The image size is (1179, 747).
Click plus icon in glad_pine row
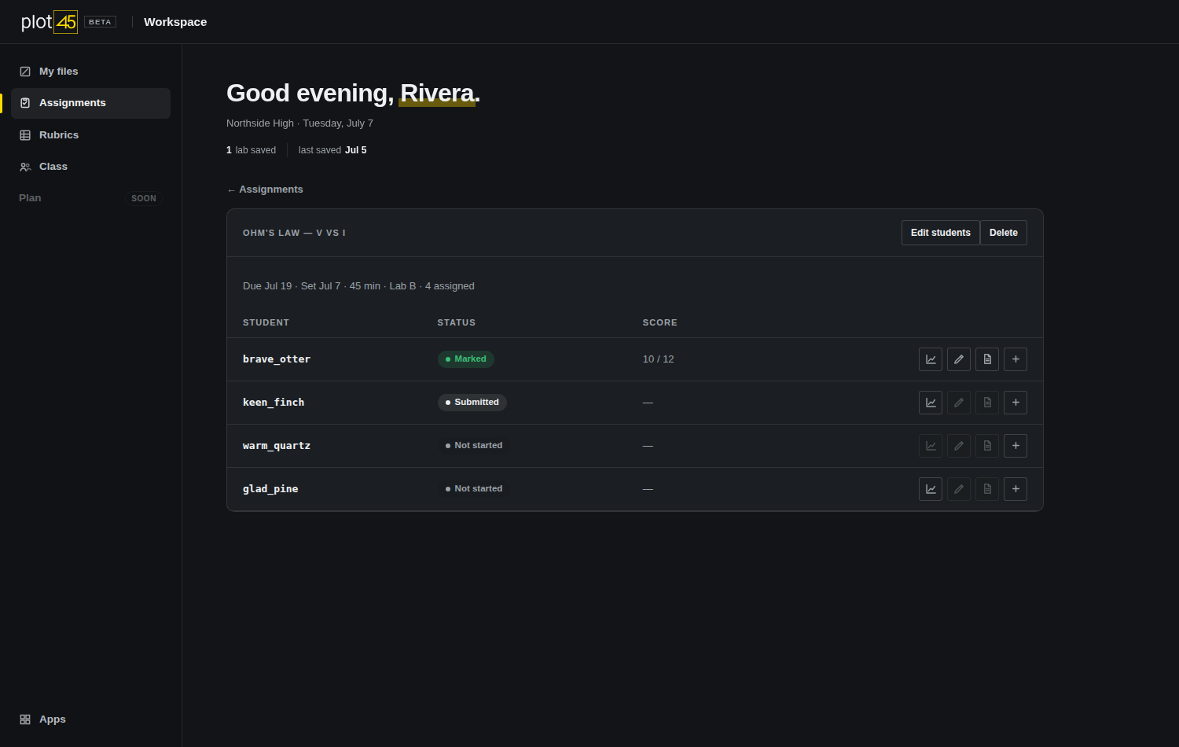[1016, 489]
